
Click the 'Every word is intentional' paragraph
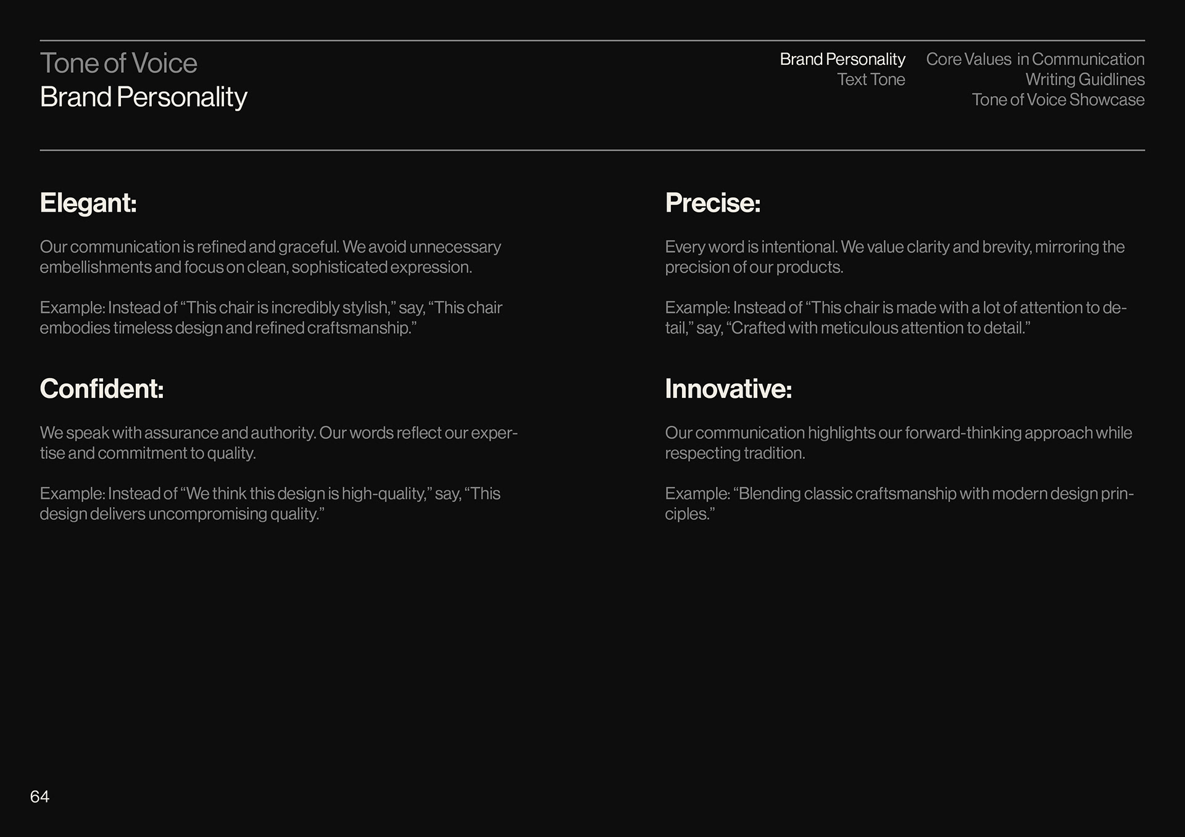click(894, 257)
